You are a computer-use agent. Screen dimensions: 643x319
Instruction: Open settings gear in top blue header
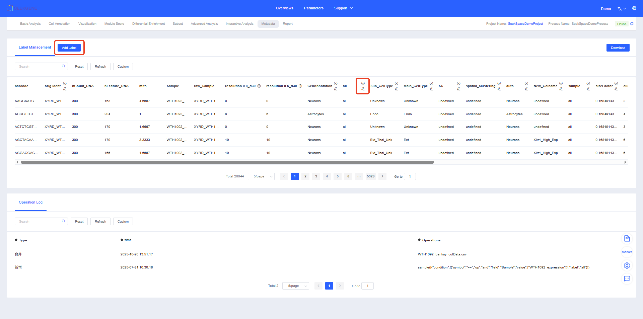[634, 8]
